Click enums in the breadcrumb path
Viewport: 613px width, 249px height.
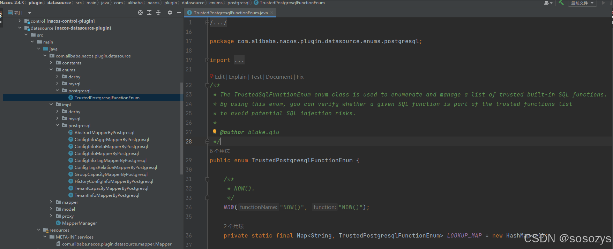point(216,3)
